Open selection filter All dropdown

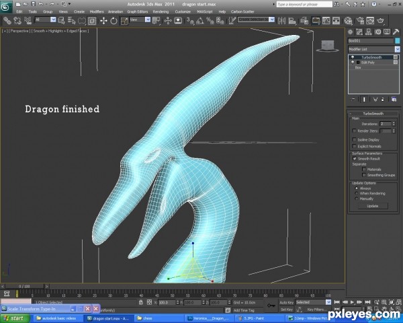pyautogui.click(x=53, y=20)
